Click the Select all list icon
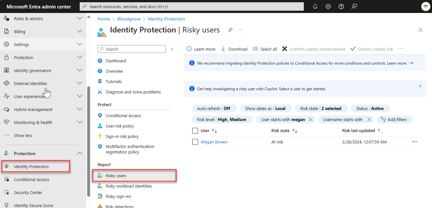Viewport: 432px width, 208px height. click(255, 49)
